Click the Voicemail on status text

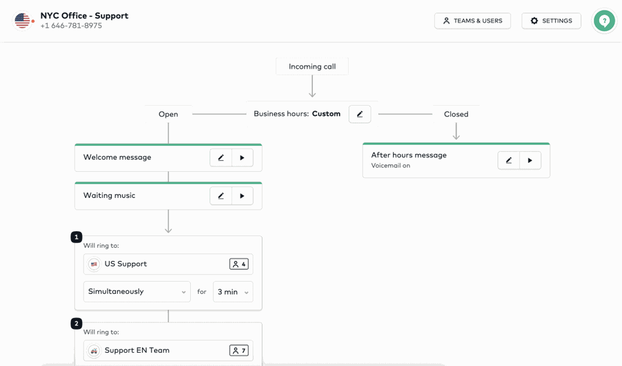click(391, 166)
